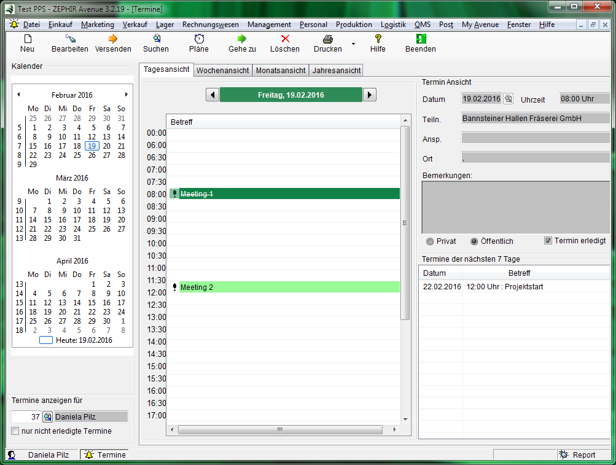Open date picker beside Datum field
This screenshot has width=616, height=465.
[x=508, y=99]
